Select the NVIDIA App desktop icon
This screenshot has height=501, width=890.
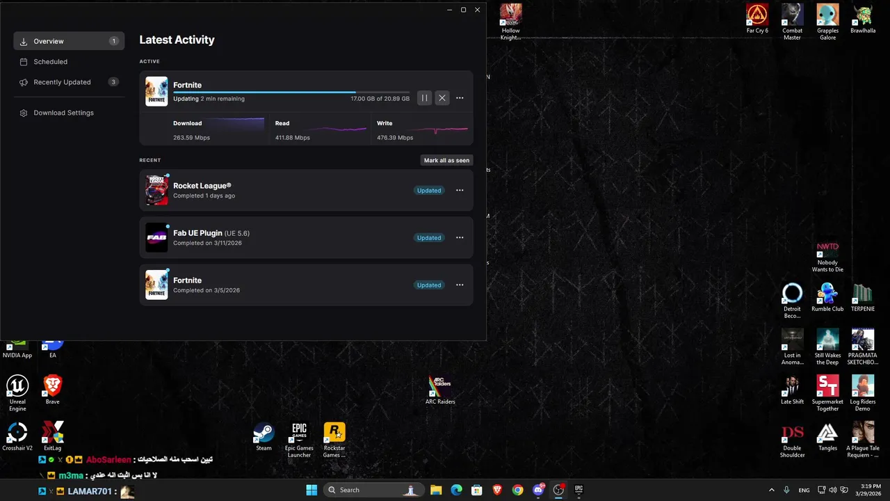[x=17, y=350]
